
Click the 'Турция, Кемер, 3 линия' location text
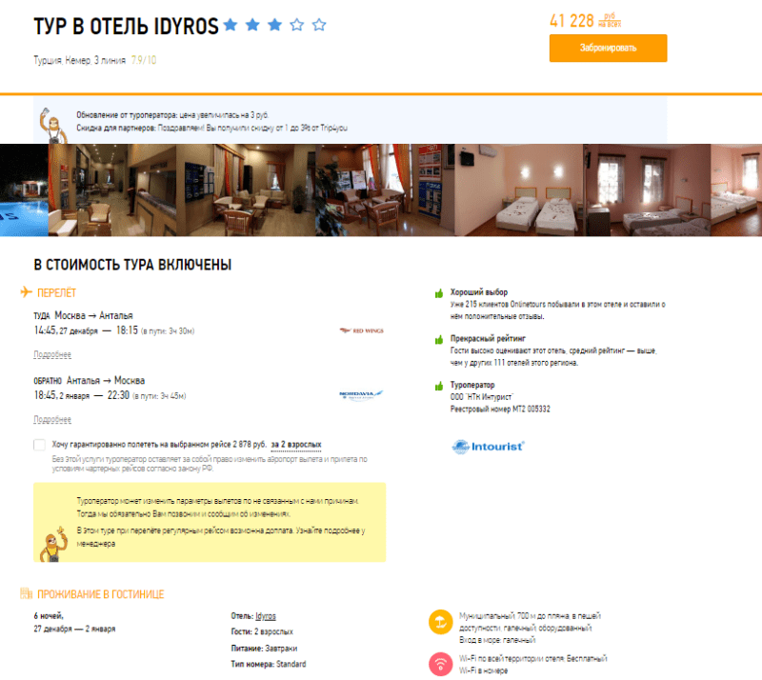pos(79,60)
